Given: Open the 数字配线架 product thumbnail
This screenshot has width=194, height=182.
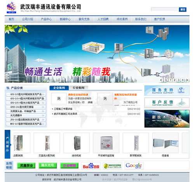Looking at the screenshot, I should coord(136,143).
